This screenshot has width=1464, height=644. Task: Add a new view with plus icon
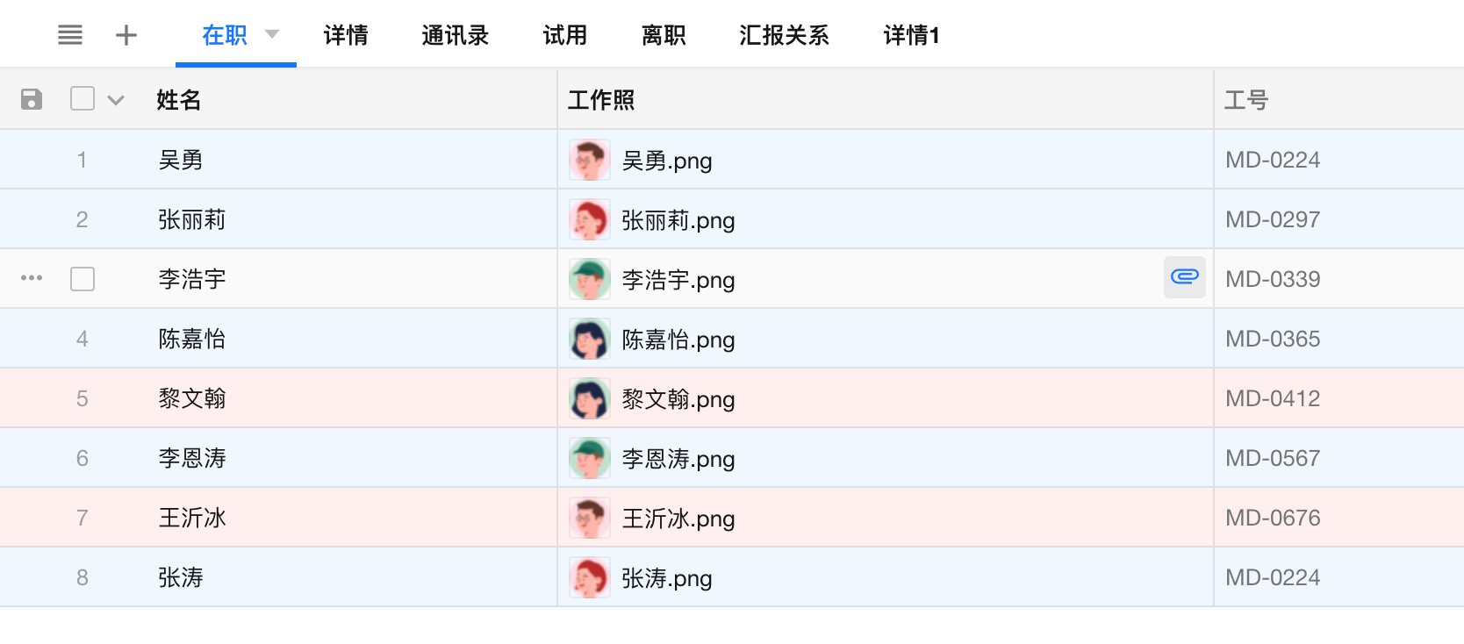[126, 35]
